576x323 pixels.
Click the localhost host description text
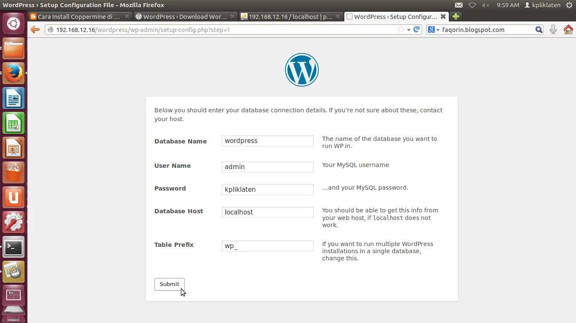tap(380, 217)
